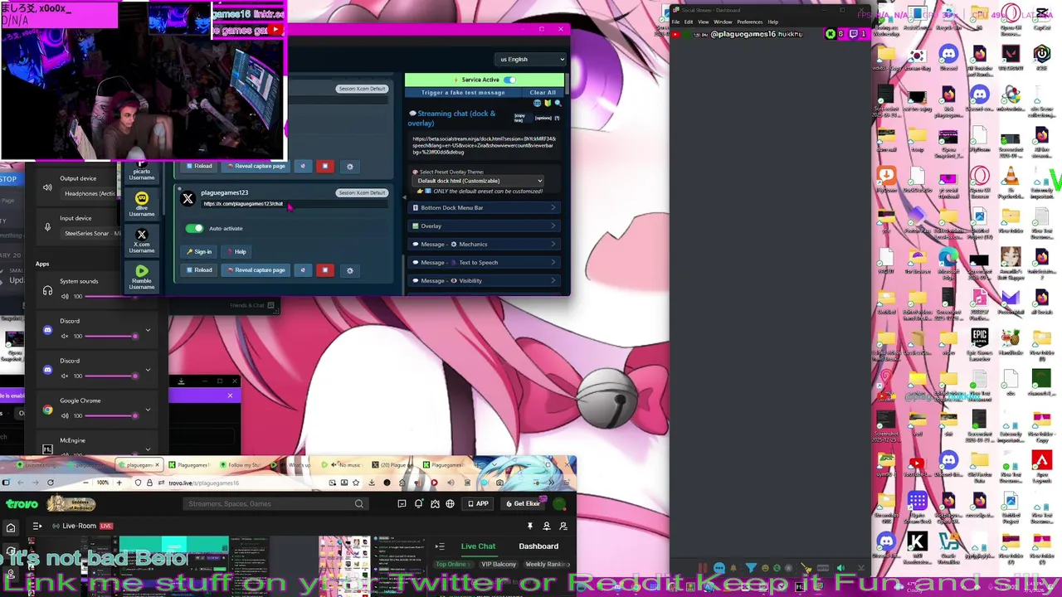Expand first Discord entry chevron in mixer
This screenshot has height=597, width=1062.
point(148,330)
